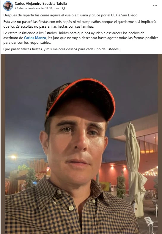The width and height of the screenshot is (162, 234).
Task: Click the white shirt button in photo
Action: (x=71, y=208)
